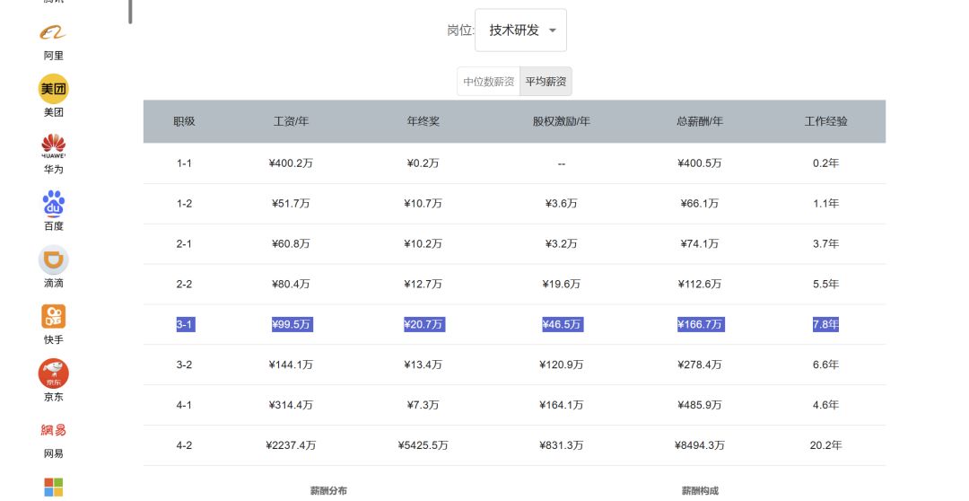Switch to 平均薪资 average salary view
The width and height of the screenshot is (969, 501).
point(546,82)
